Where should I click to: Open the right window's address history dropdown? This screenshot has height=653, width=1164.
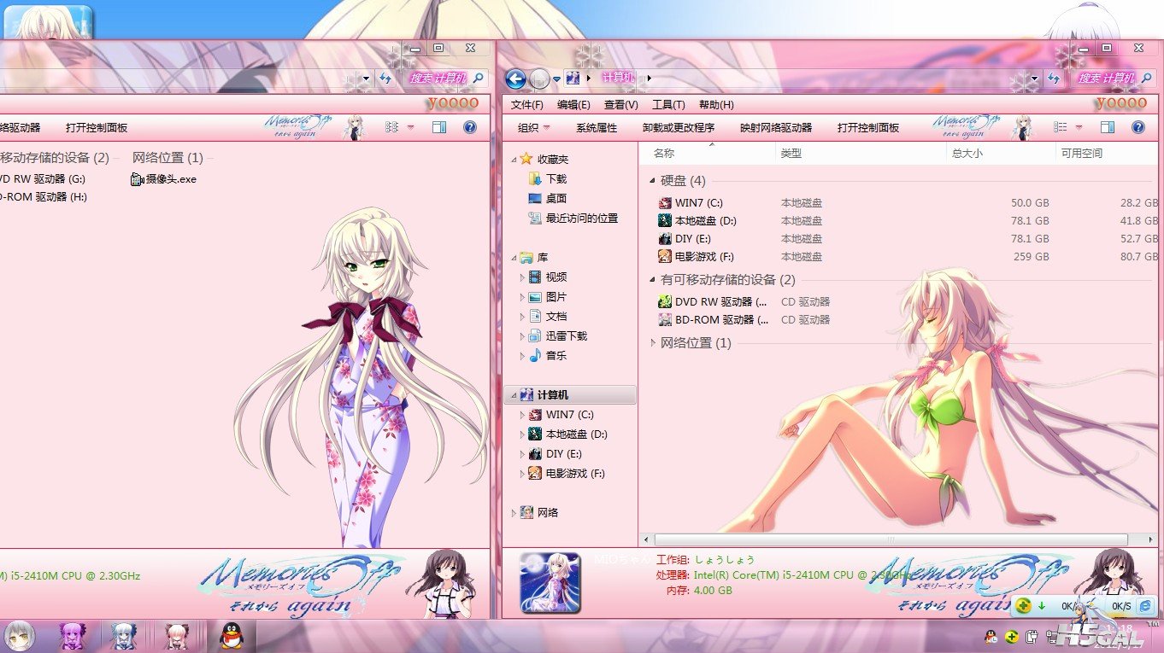click(1035, 79)
